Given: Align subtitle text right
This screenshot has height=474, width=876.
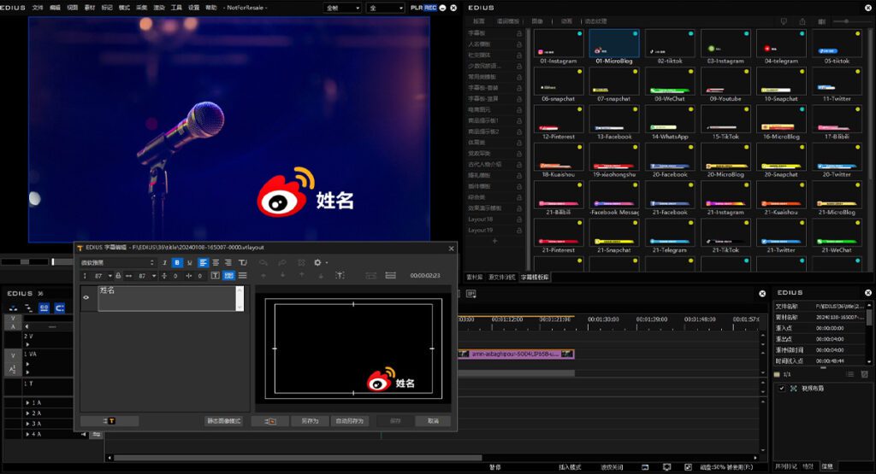Looking at the screenshot, I should [228, 263].
